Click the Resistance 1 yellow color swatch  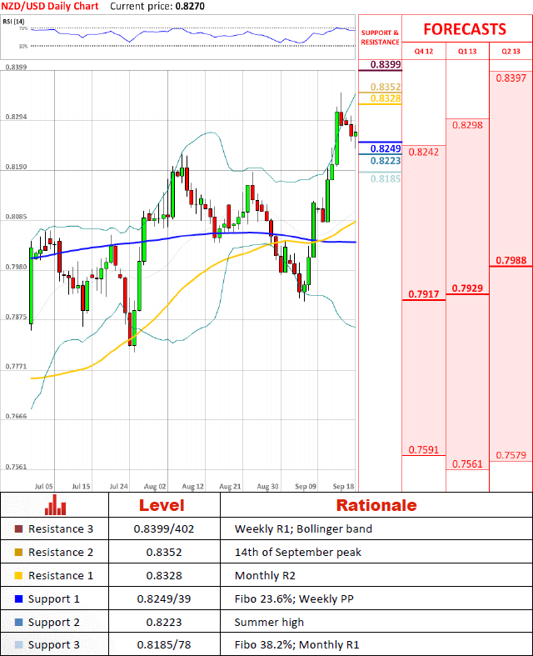point(18,576)
